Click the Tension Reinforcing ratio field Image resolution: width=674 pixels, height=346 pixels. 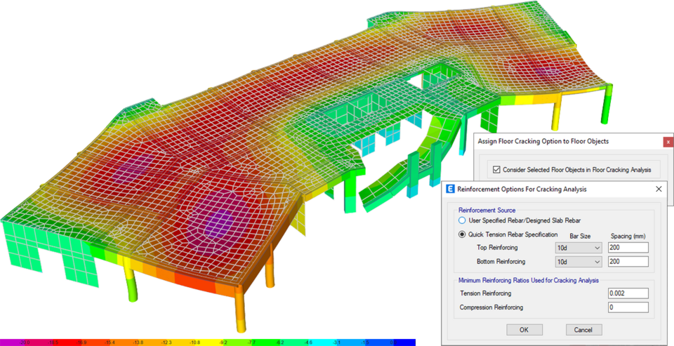628,293
